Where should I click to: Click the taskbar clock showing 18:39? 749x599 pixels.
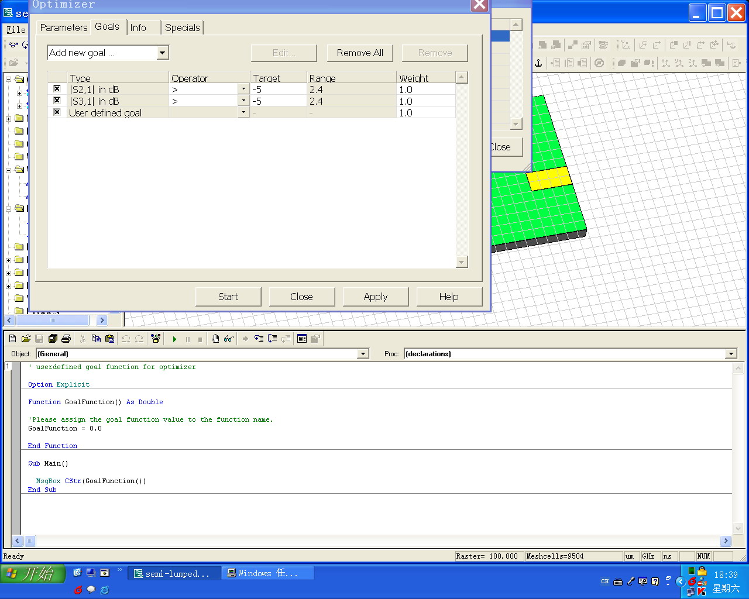726,575
